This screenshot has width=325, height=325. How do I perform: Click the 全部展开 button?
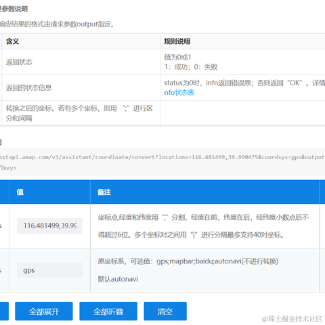click(44, 311)
